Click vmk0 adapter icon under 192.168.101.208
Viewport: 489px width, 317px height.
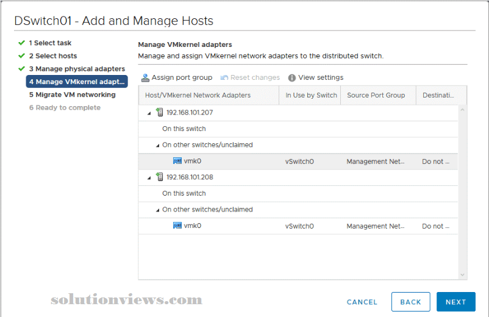(177, 226)
